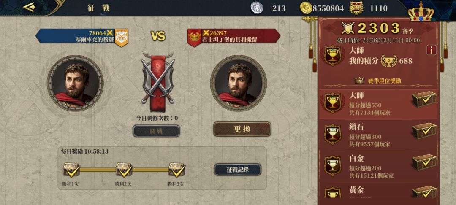Tap the silver coin currency icon

coord(257,8)
